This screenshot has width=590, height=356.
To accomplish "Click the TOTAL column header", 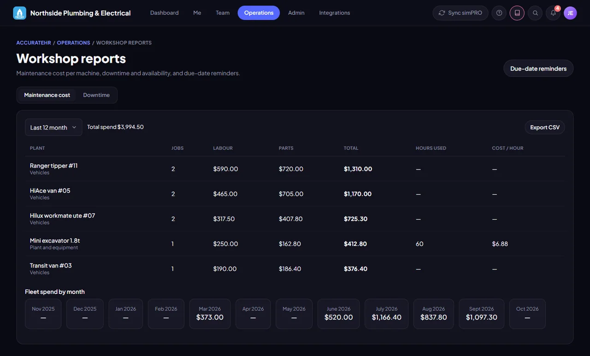I will coord(351,148).
